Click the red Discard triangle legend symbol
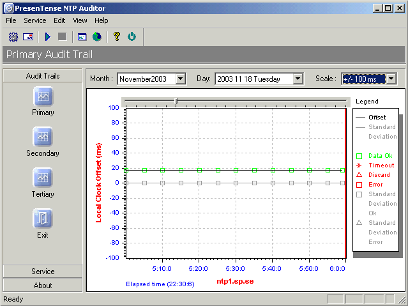 pyautogui.click(x=359, y=175)
